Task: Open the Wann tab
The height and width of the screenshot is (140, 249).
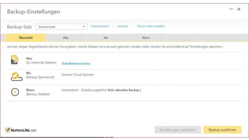Action: tap(146, 38)
